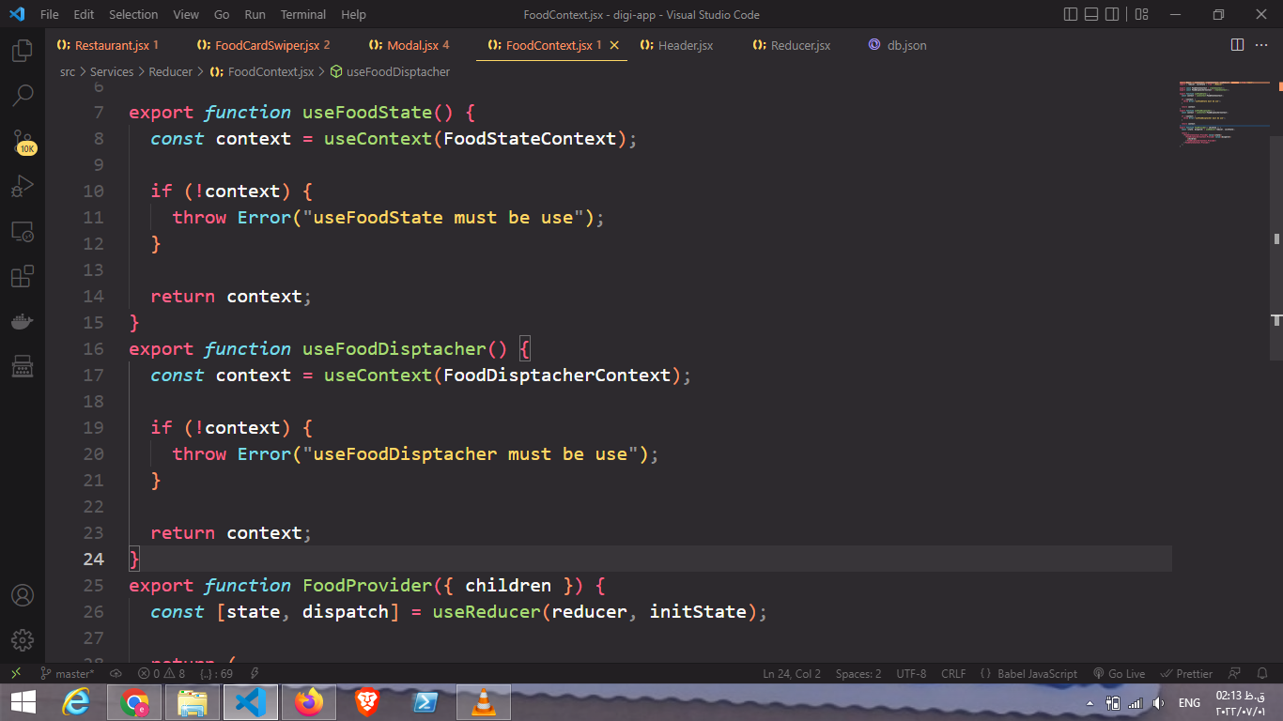Image resolution: width=1283 pixels, height=721 pixels.
Task: Change indentation via Spaces: 2
Action: tap(858, 673)
